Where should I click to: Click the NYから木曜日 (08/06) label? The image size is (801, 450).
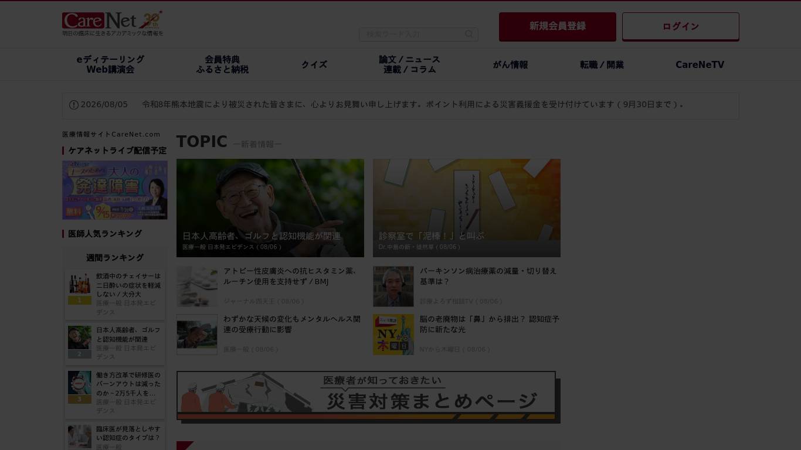[x=455, y=349]
